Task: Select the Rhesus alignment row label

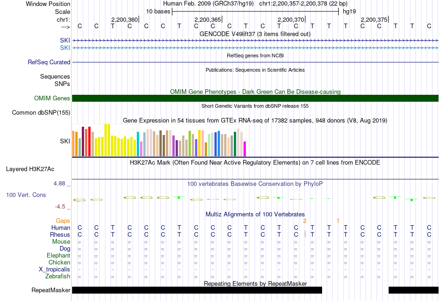Action: (60, 235)
